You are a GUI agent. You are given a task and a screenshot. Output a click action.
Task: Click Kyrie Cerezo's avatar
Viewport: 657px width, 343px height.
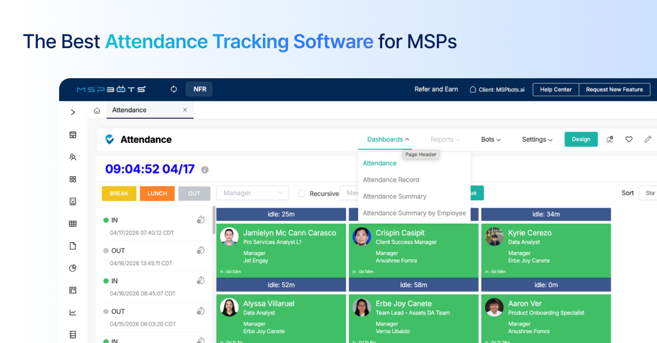tap(494, 236)
